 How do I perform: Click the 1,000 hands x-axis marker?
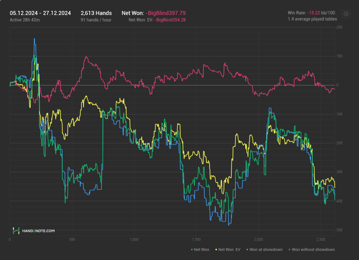click(x=134, y=239)
